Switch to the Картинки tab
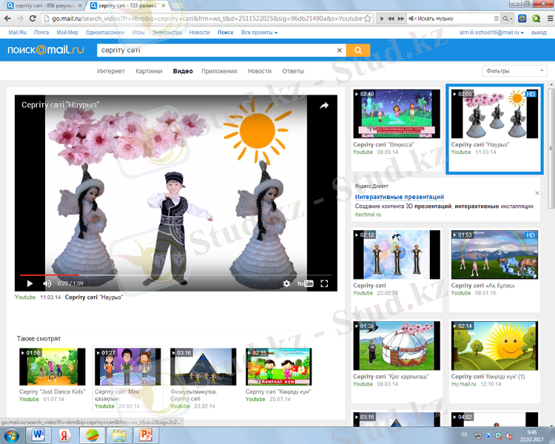Image resolution: width=555 pixels, height=444 pixels. tap(149, 71)
